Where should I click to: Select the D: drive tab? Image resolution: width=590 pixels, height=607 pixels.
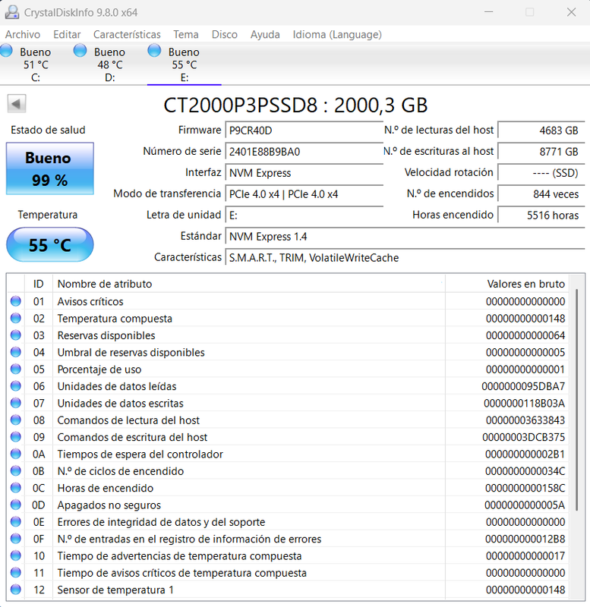109,64
